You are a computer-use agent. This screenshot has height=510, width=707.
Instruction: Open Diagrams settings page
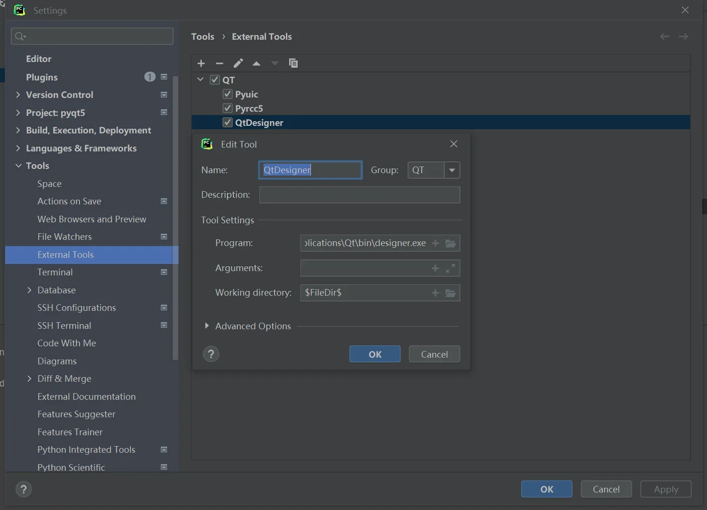click(x=57, y=361)
